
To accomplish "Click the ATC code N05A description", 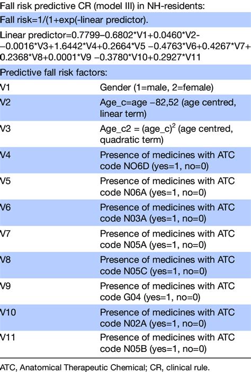I will (167, 239).
